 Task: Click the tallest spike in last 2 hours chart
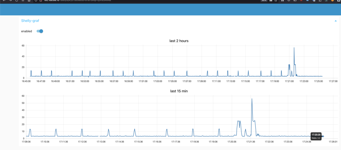tap(294, 48)
